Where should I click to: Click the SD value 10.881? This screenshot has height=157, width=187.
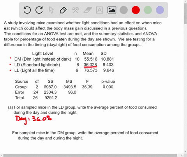point(108,59)
